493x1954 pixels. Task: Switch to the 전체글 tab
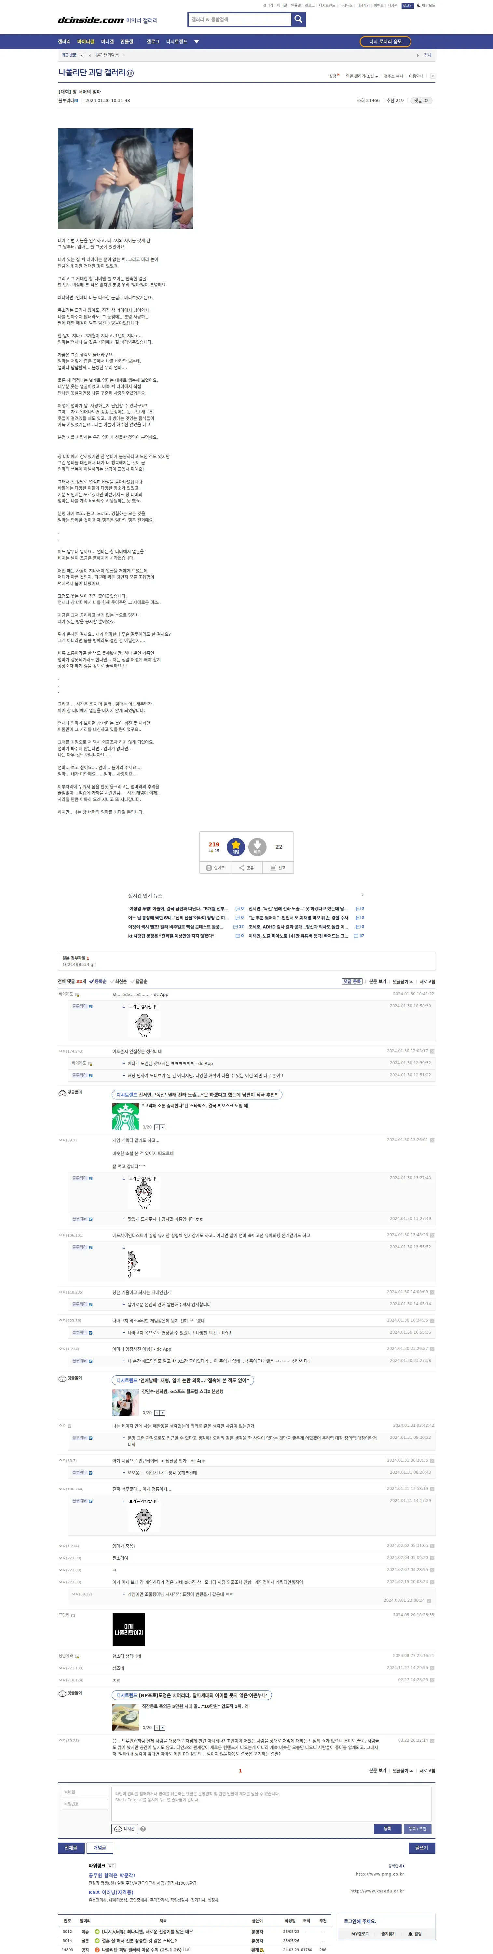[x=71, y=1848]
